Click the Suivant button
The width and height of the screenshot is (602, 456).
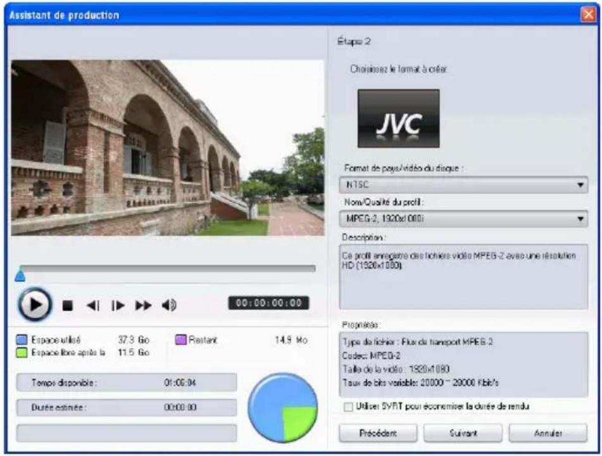(x=463, y=433)
